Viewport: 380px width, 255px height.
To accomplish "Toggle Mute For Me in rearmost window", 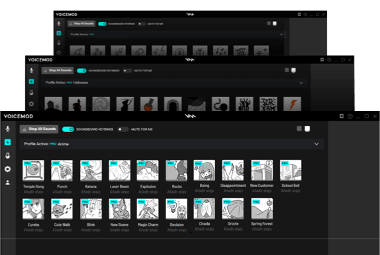I will point(142,24).
